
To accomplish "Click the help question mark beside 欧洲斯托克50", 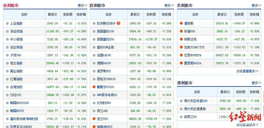I will coord(118,23).
